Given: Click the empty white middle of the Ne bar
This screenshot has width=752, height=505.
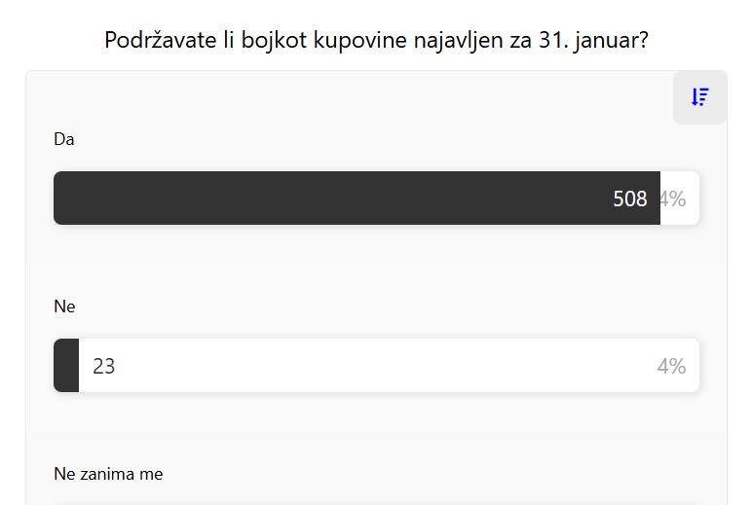Looking at the screenshot, I should click(x=380, y=366).
